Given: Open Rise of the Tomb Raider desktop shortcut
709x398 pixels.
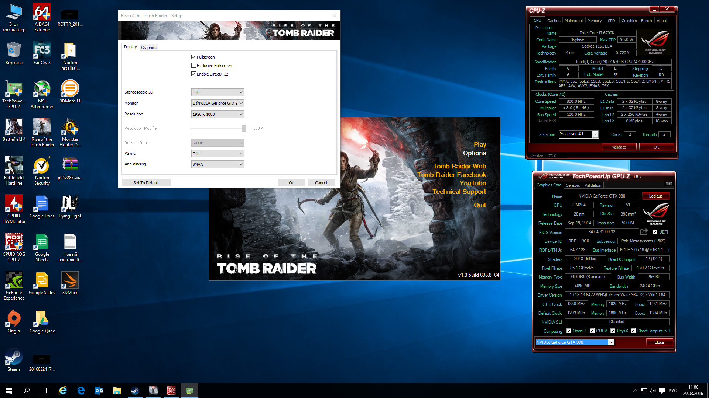Looking at the screenshot, I should (42, 128).
